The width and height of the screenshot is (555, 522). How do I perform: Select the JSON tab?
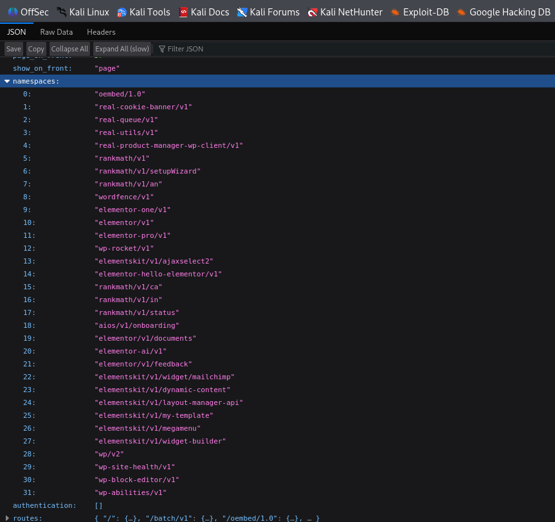pos(17,32)
